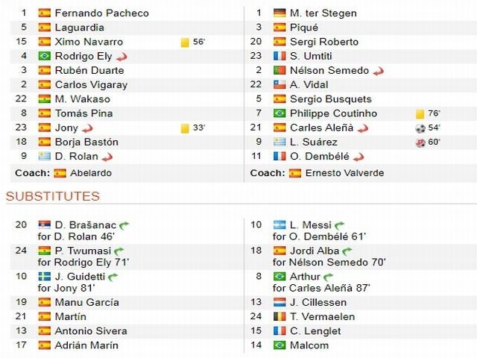This screenshot has height=358, width=477.
Task: Click Ximo Navarro's yellow card icon
Action: coord(185,42)
